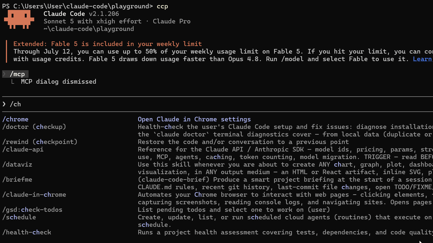Select the /dataviz skill suggestion
The image size is (433, 243).
click(17, 164)
